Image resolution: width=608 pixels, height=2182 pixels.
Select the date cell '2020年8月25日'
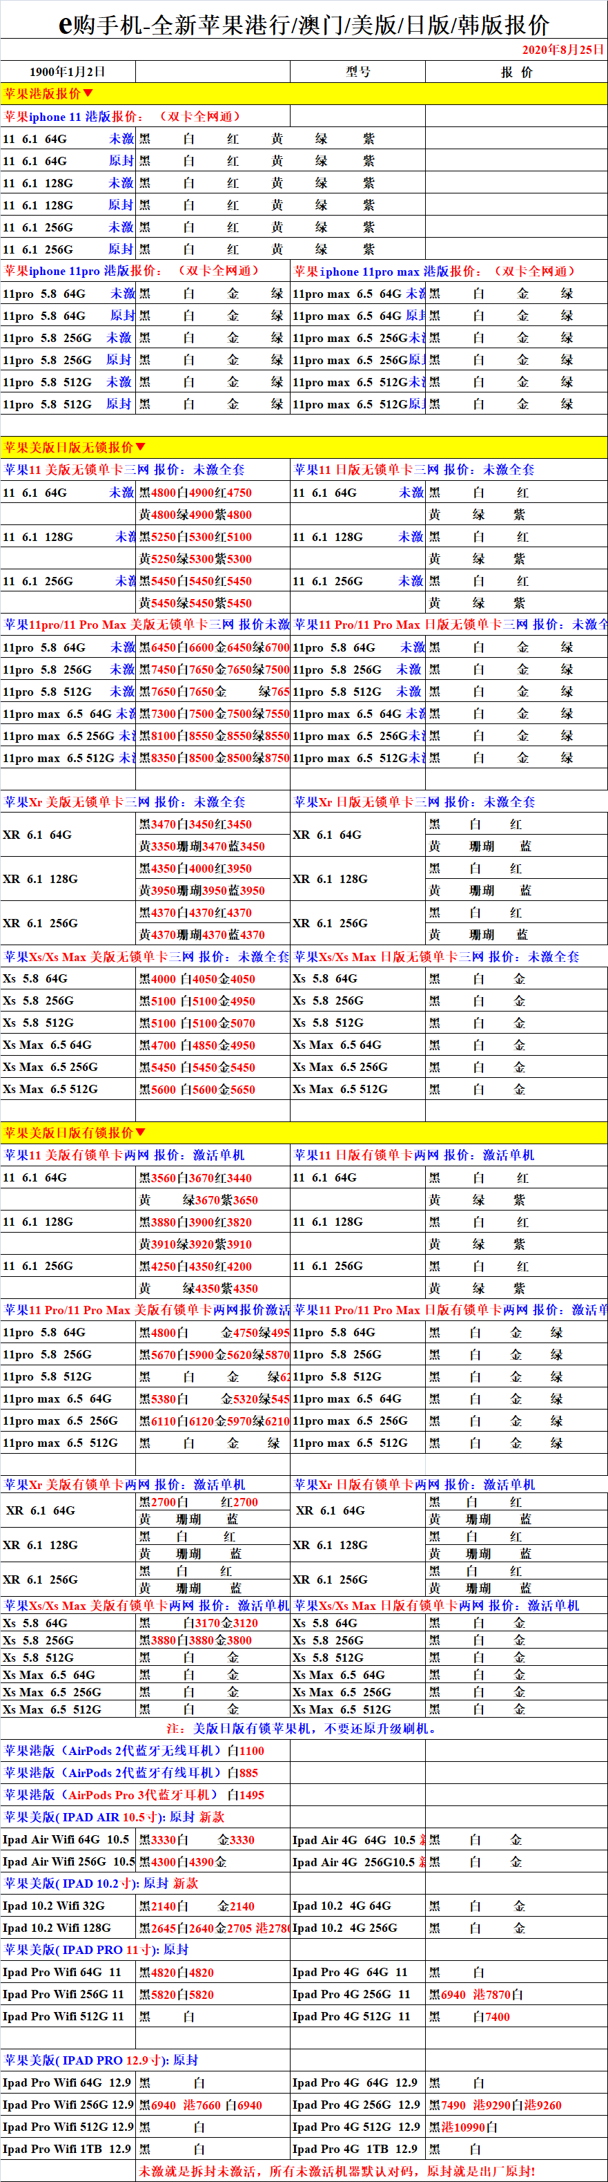click(x=562, y=50)
